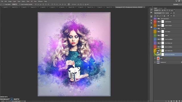Click the lock transparent pixels icon
Image resolution: width=182 pixels, height=102 pixels.
tap(158, 16)
